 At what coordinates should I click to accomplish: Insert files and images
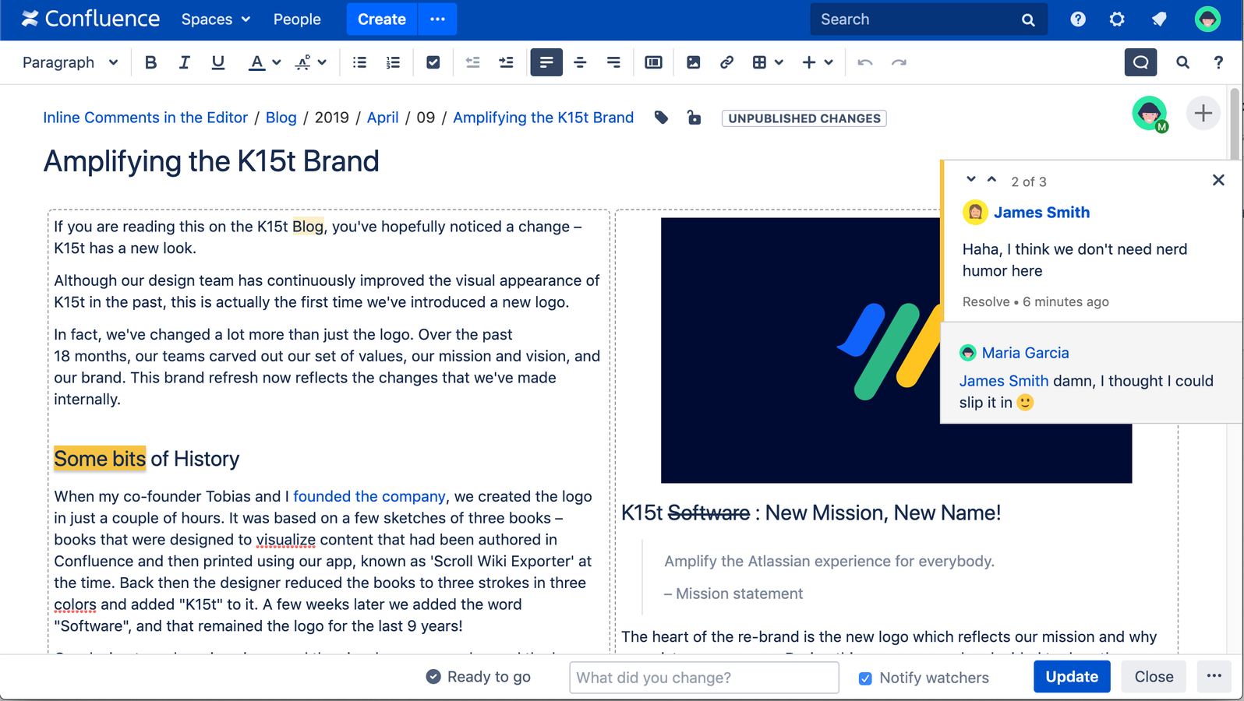(x=693, y=62)
